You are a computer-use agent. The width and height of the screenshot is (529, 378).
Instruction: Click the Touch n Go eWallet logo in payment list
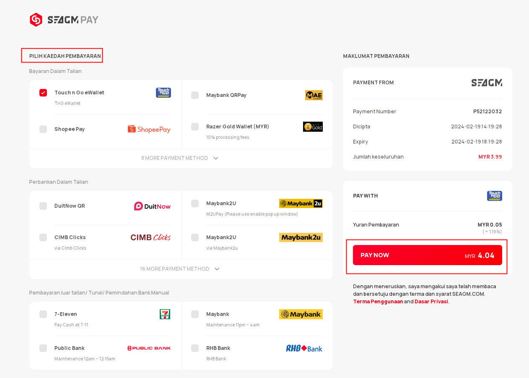163,93
